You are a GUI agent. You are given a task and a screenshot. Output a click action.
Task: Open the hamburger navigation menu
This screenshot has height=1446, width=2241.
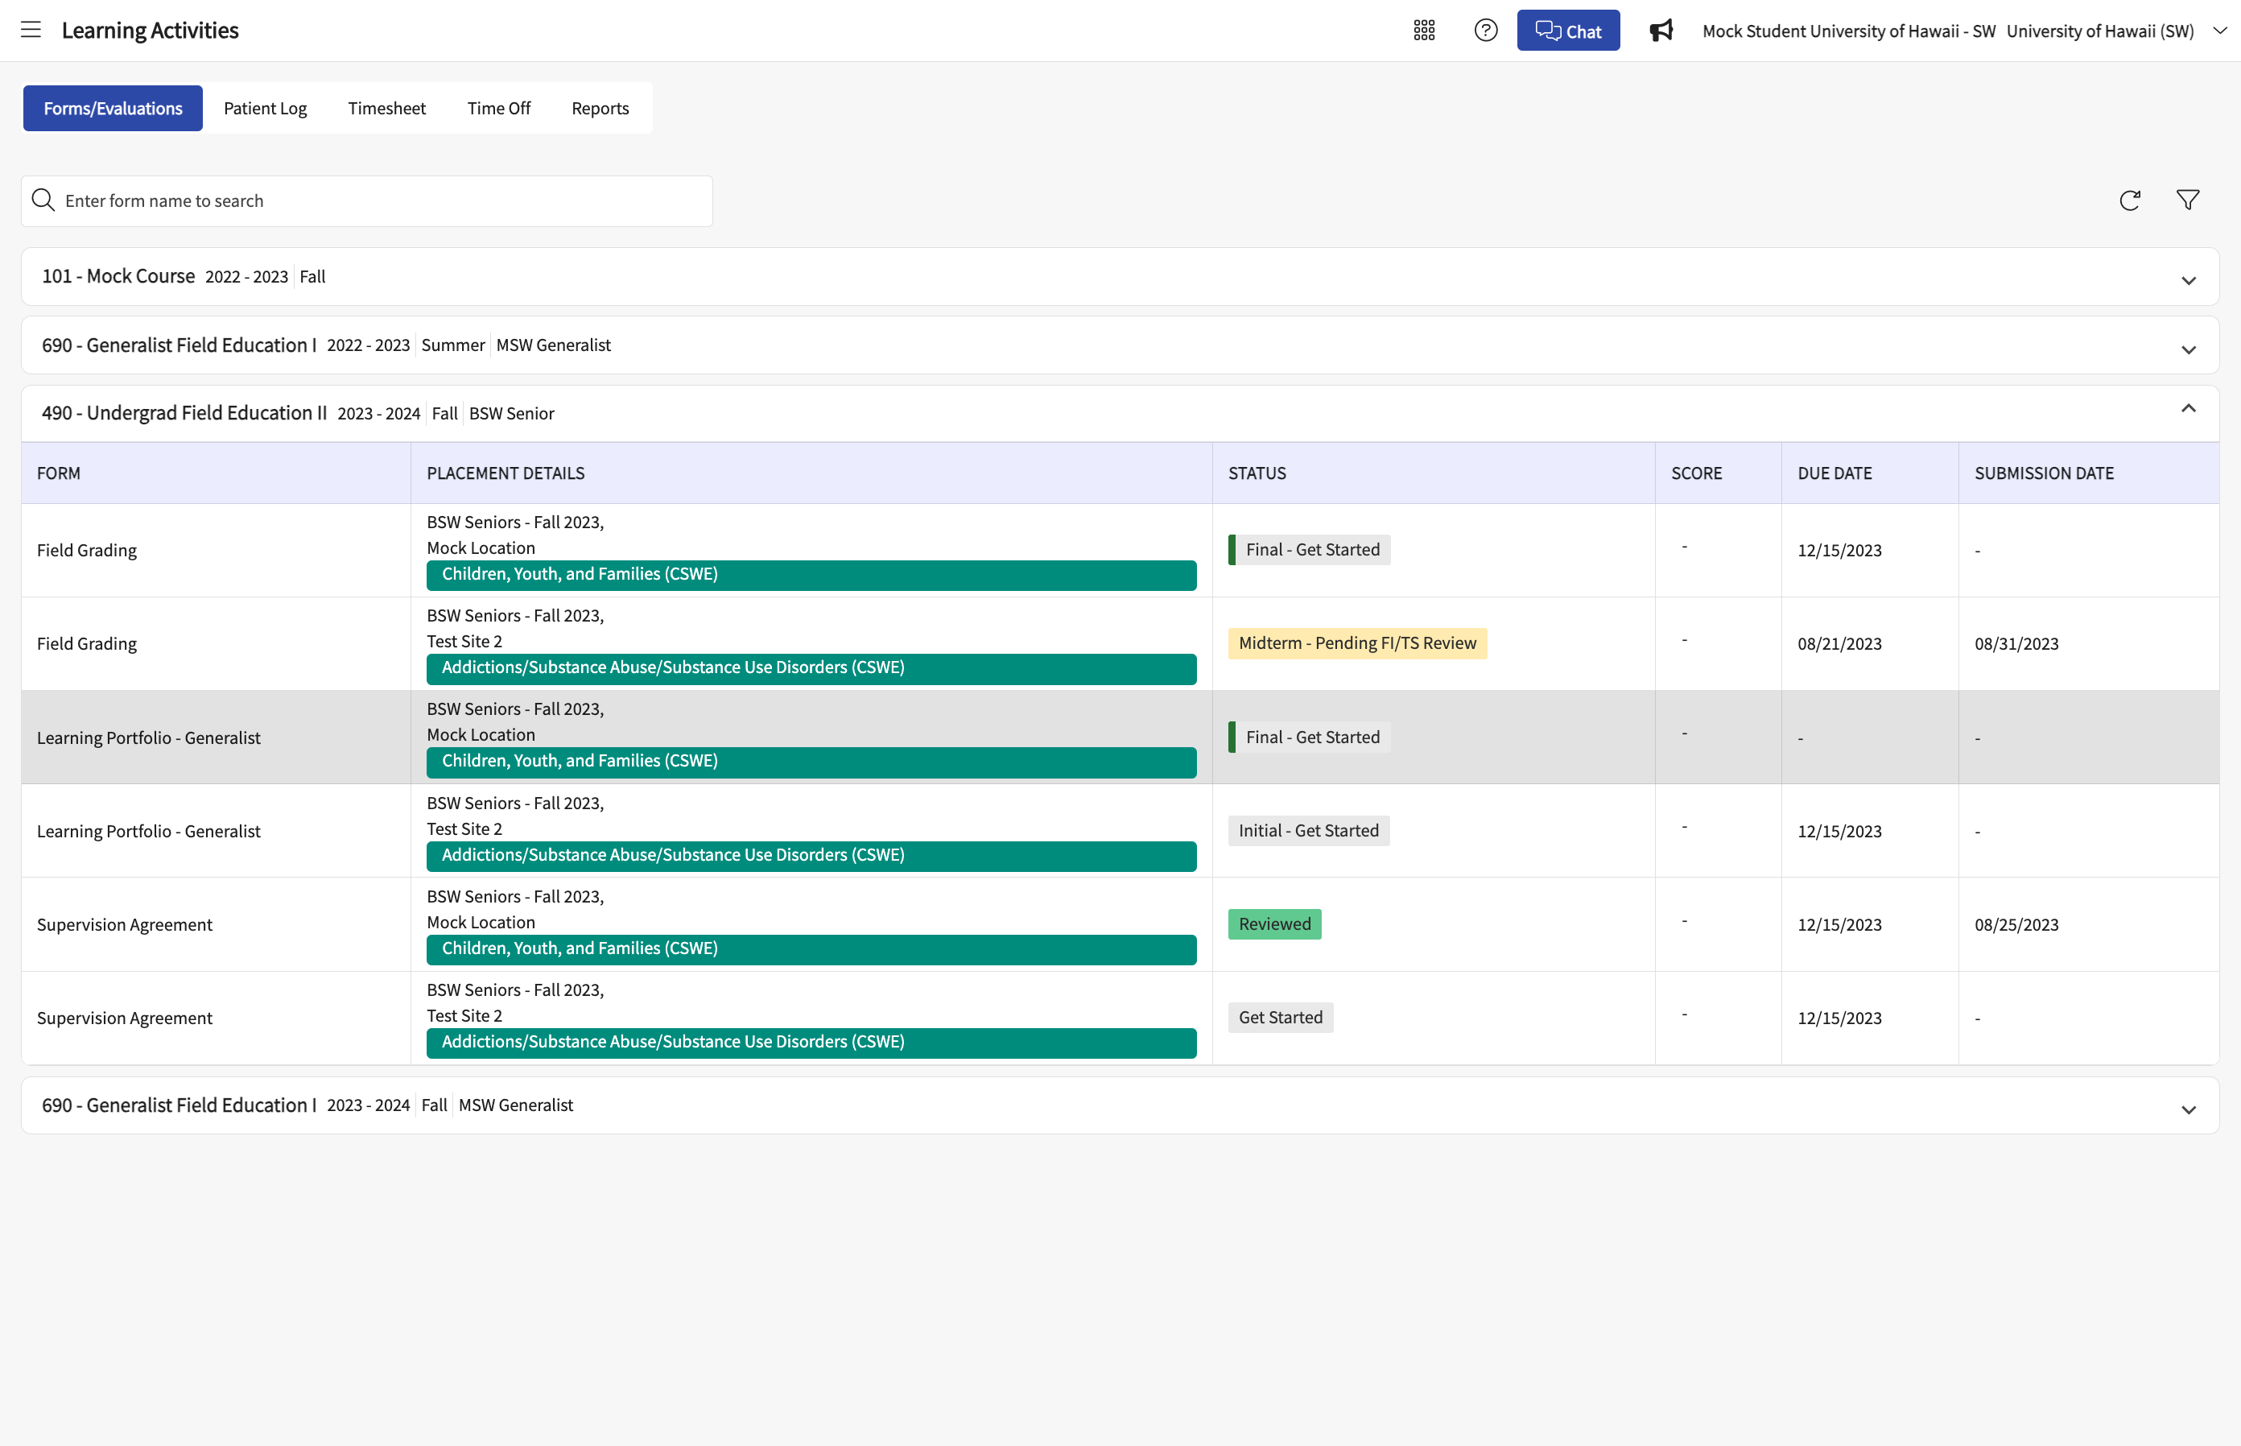tap(31, 30)
